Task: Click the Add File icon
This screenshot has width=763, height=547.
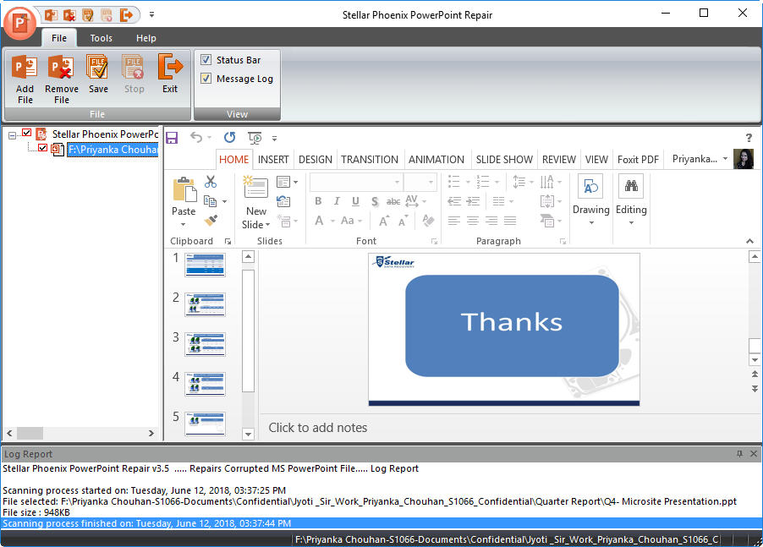Action: click(x=25, y=68)
